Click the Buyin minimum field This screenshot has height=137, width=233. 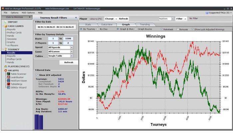[x=53, y=39]
